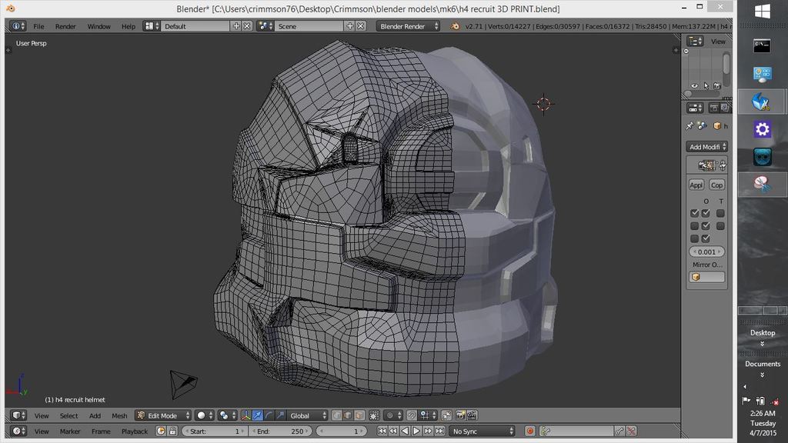Select the translate manipulator arrow icon

258,415
